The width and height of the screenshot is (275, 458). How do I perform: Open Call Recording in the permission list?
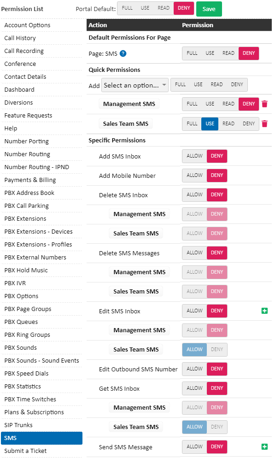coord(24,51)
